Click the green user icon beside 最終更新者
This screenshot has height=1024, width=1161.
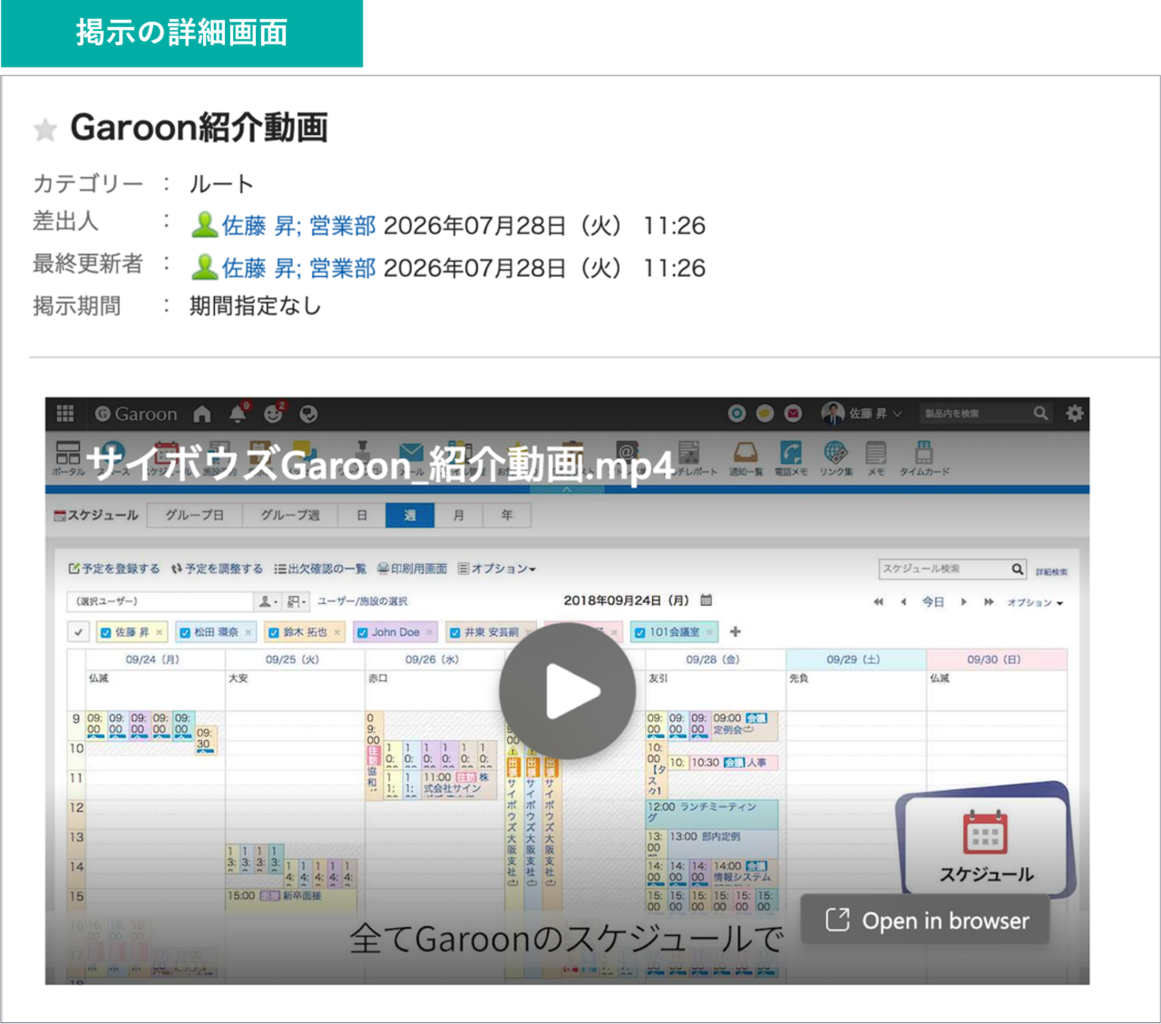[205, 268]
